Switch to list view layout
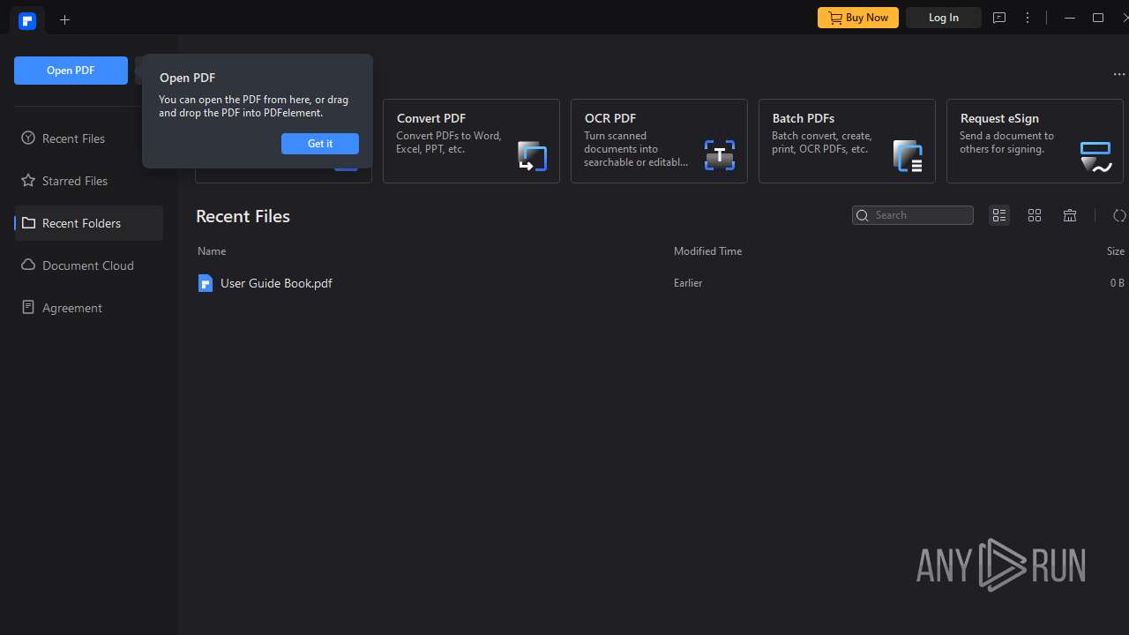The height and width of the screenshot is (635, 1129). (999, 215)
